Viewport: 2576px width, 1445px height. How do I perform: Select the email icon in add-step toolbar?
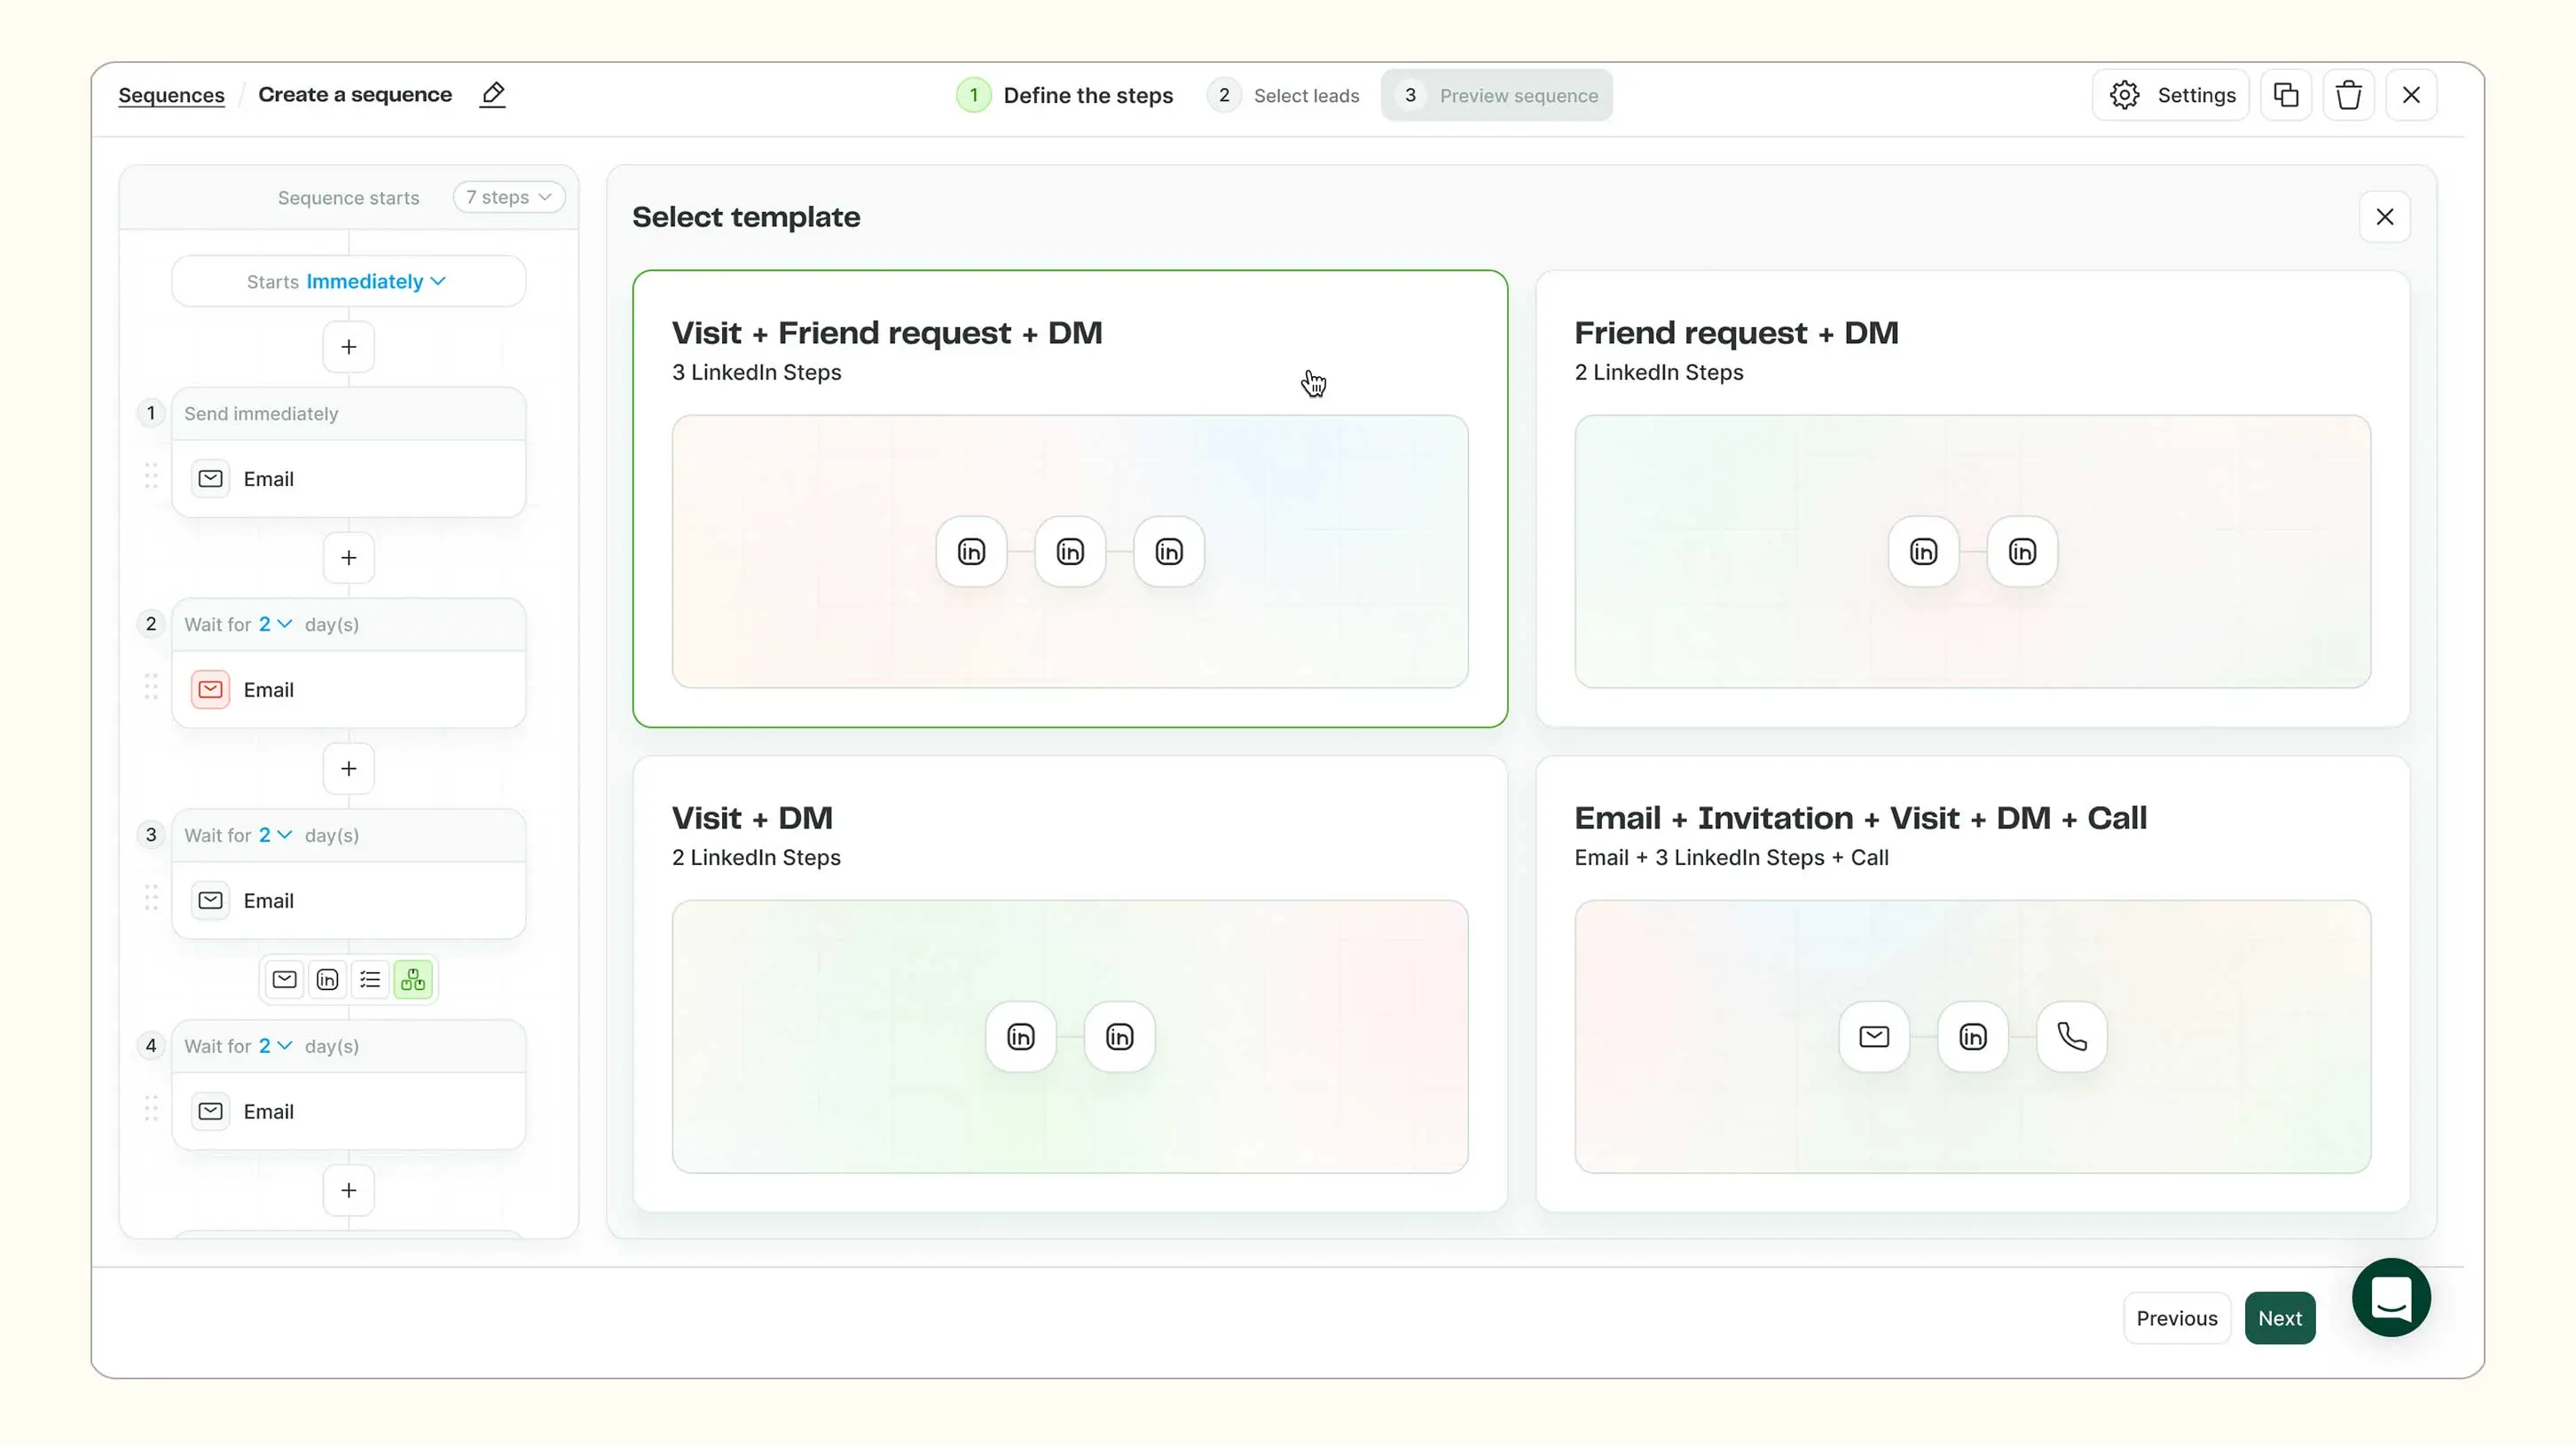[x=284, y=979]
